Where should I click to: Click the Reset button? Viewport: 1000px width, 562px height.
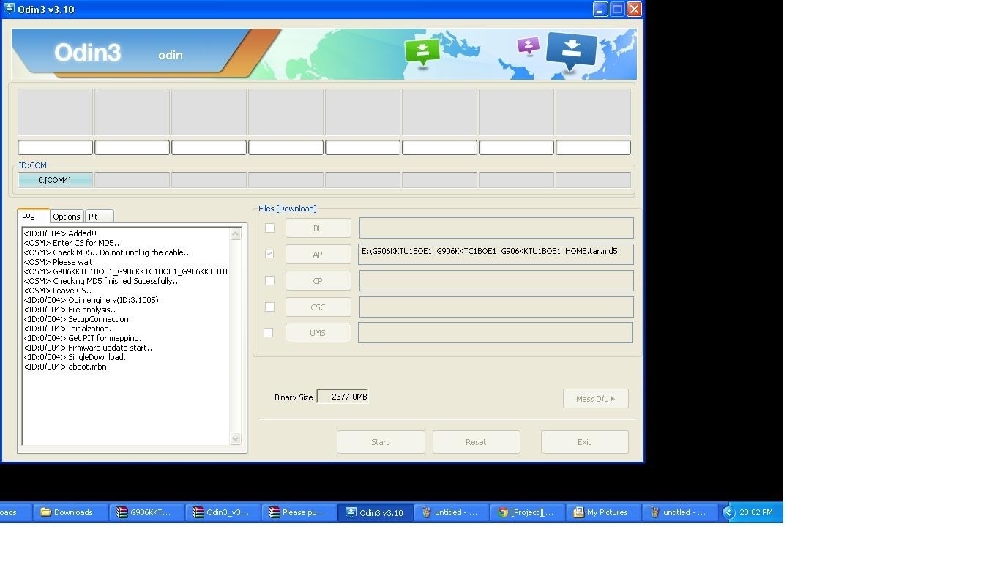pos(476,442)
